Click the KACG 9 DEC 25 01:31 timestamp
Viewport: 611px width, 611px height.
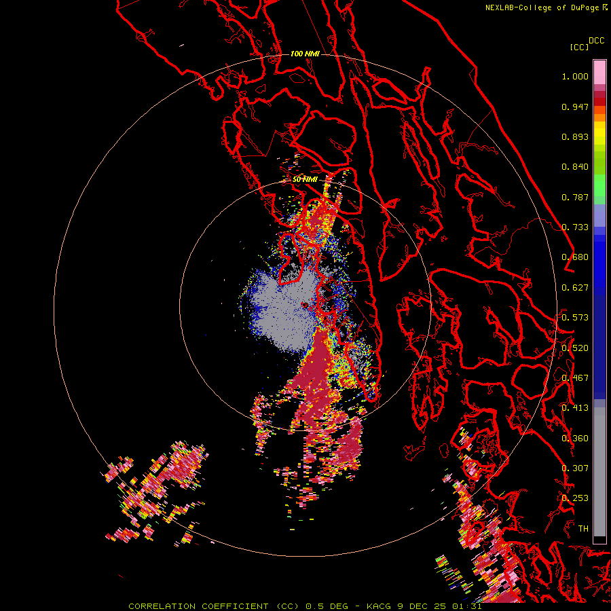coord(424,606)
